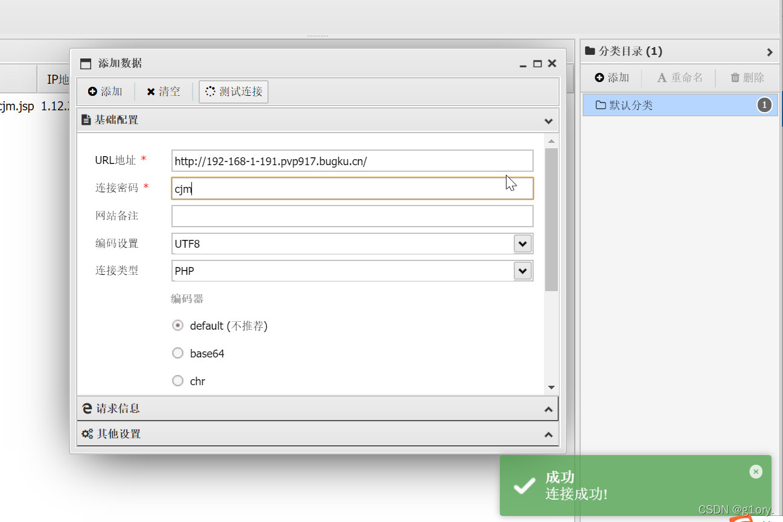783x522 pixels.
Task: Click the success checkmark icon in notification
Action: pyautogui.click(x=524, y=486)
